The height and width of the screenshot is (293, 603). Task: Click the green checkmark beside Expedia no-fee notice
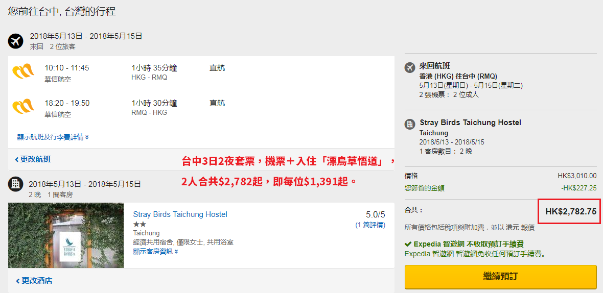pos(408,244)
